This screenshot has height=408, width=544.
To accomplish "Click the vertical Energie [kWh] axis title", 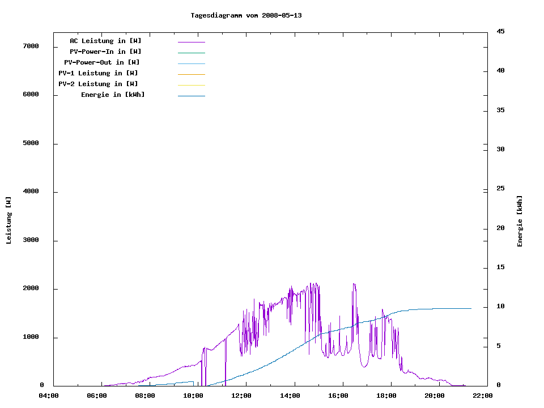I will click(x=520, y=221).
